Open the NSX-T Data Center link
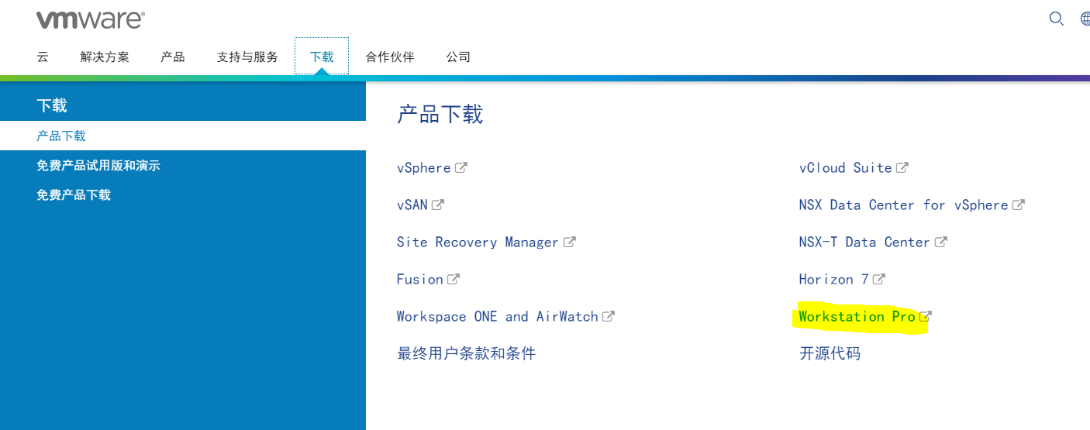Screen dimensions: 1090x430 (x=864, y=242)
